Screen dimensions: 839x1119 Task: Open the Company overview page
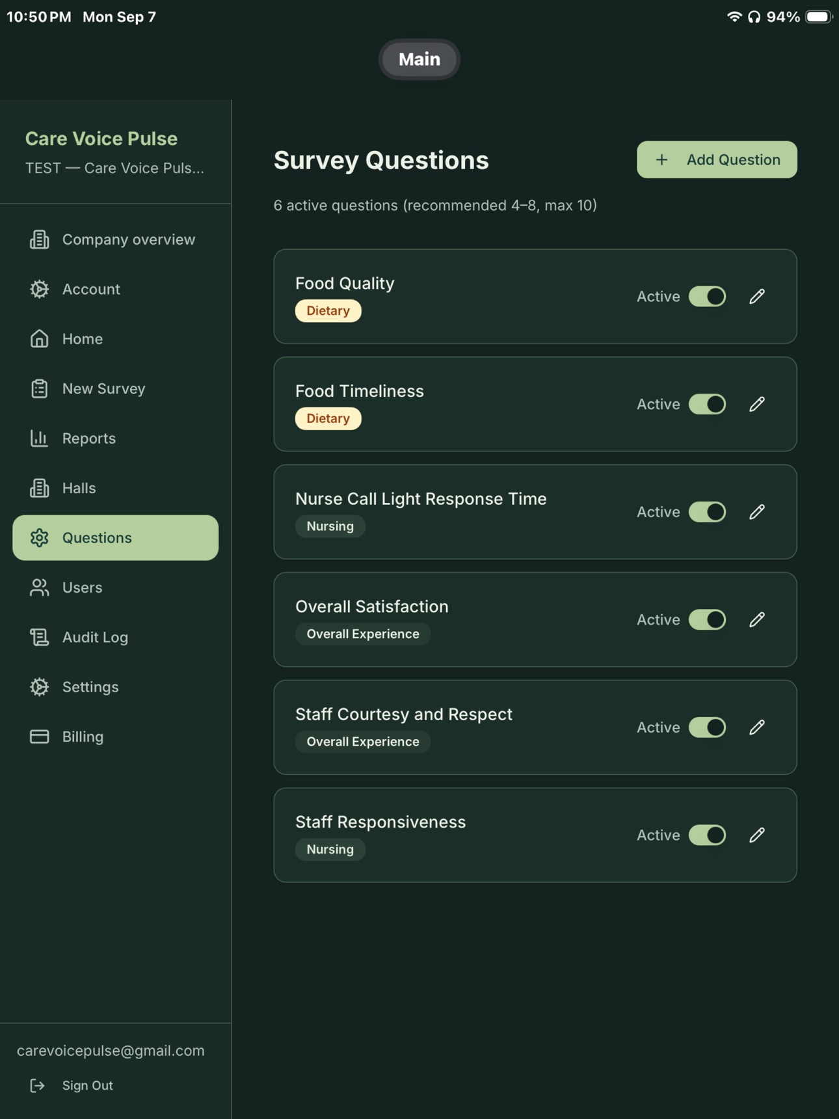click(116, 239)
